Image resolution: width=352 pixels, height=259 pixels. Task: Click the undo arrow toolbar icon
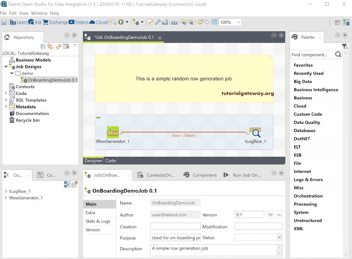(200, 22)
